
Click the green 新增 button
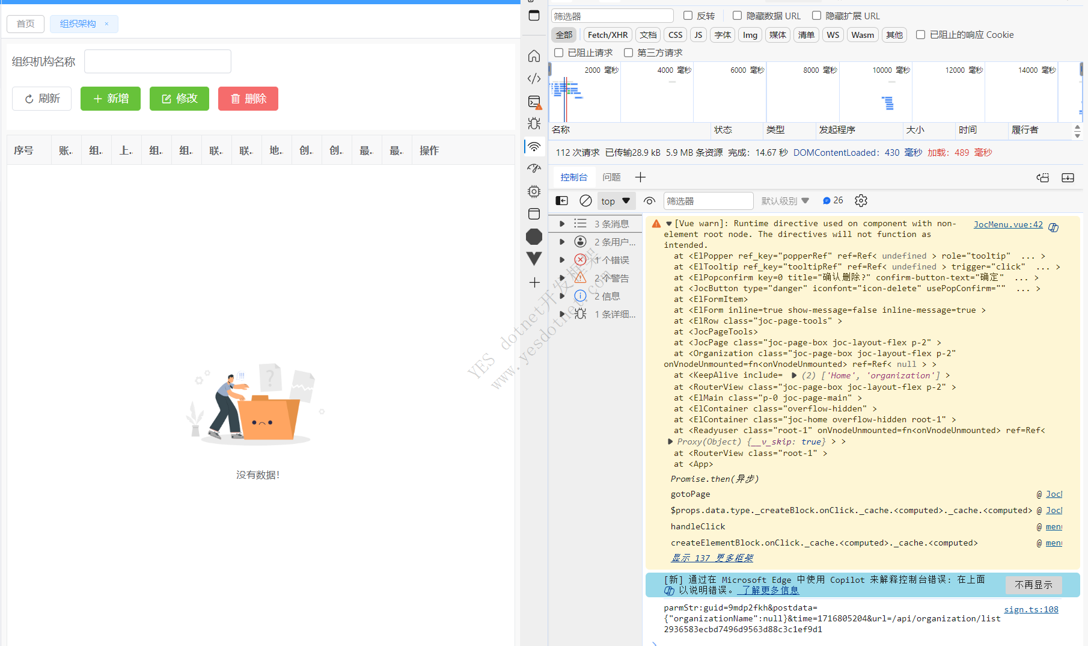pos(111,99)
